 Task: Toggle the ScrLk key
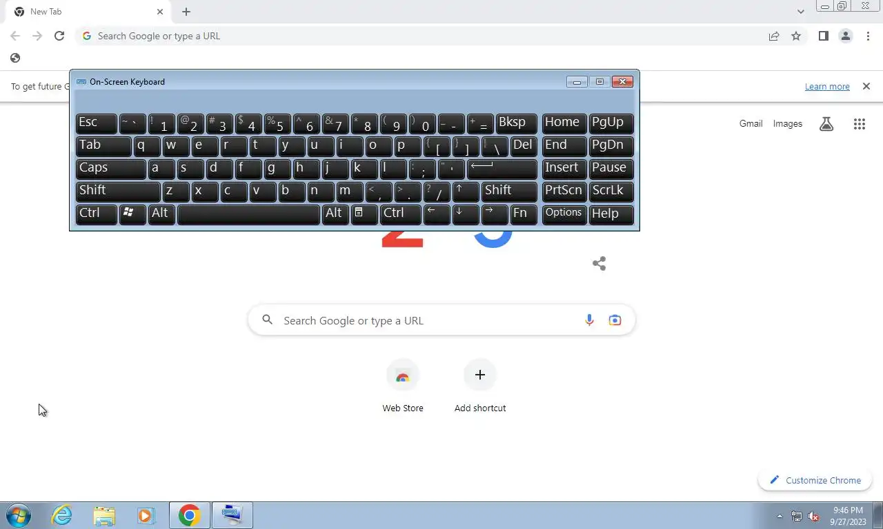click(x=611, y=191)
